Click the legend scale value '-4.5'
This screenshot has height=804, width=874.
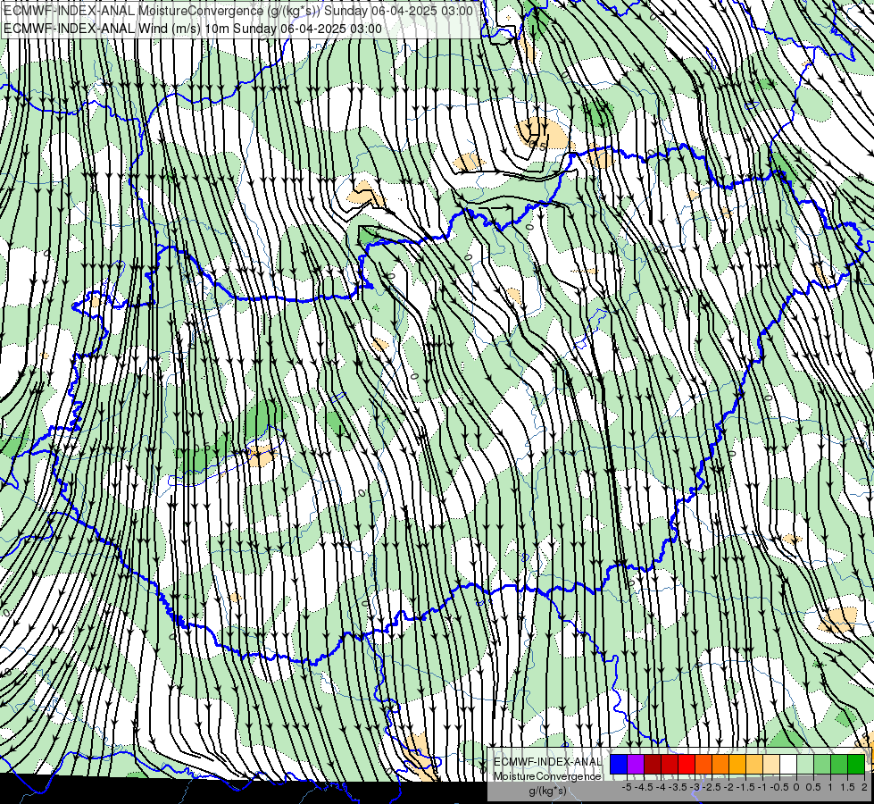tap(645, 787)
